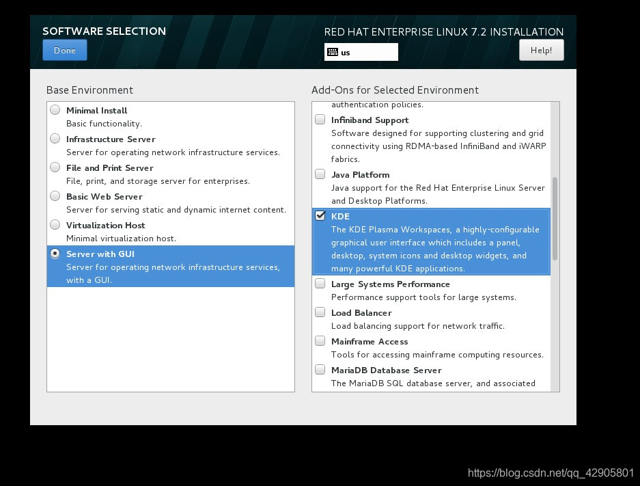Click 'Performance support tools for large systems.'
Viewport: 640px width, 486px height.
[423, 297]
